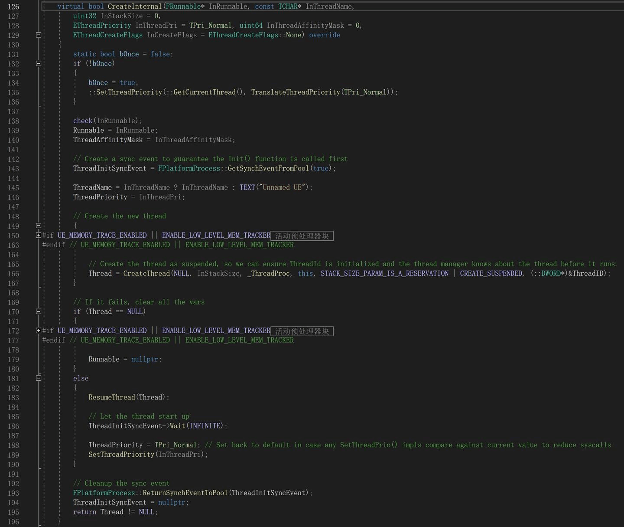Image resolution: width=624 pixels, height=527 pixels.
Task: Click the 活动预处理器块 label on line 150
Action: 302,236
